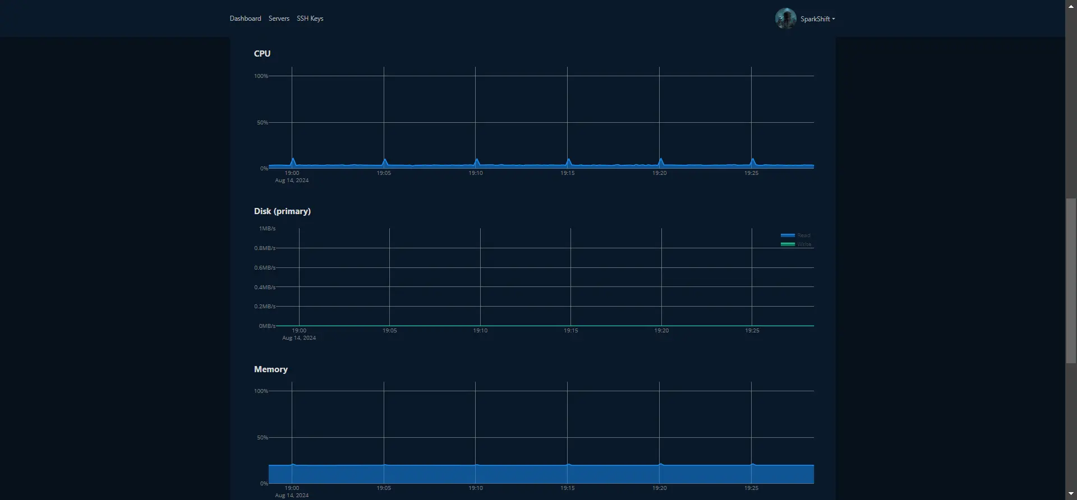
Task: Click the 50% axis label on CPU chart
Action: [x=263, y=123]
